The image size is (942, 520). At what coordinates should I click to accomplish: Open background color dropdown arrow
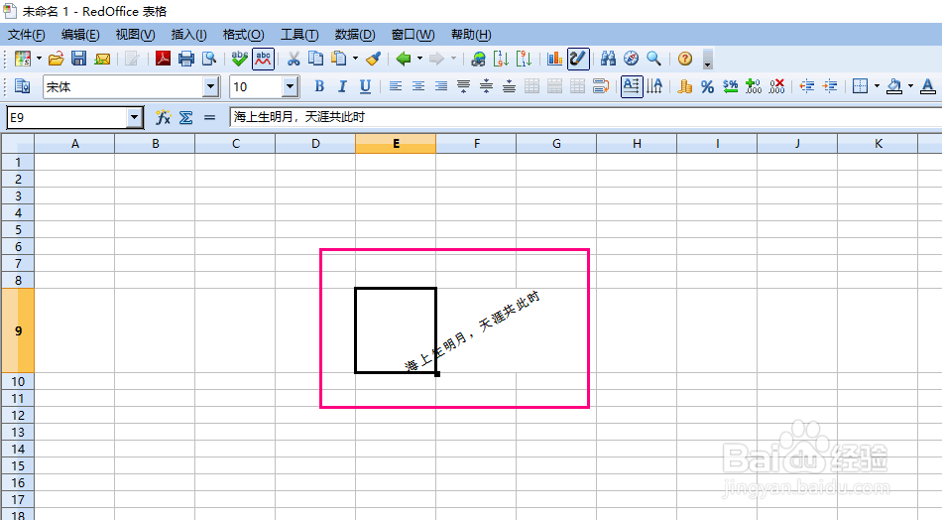click(910, 86)
